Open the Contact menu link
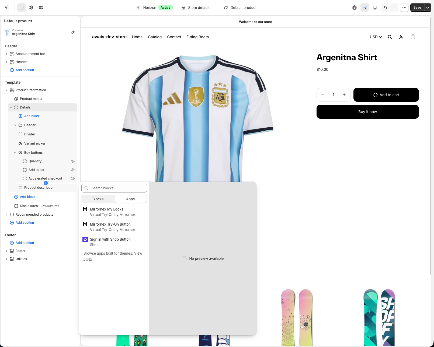This screenshot has width=434, height=347. point(174,37)
